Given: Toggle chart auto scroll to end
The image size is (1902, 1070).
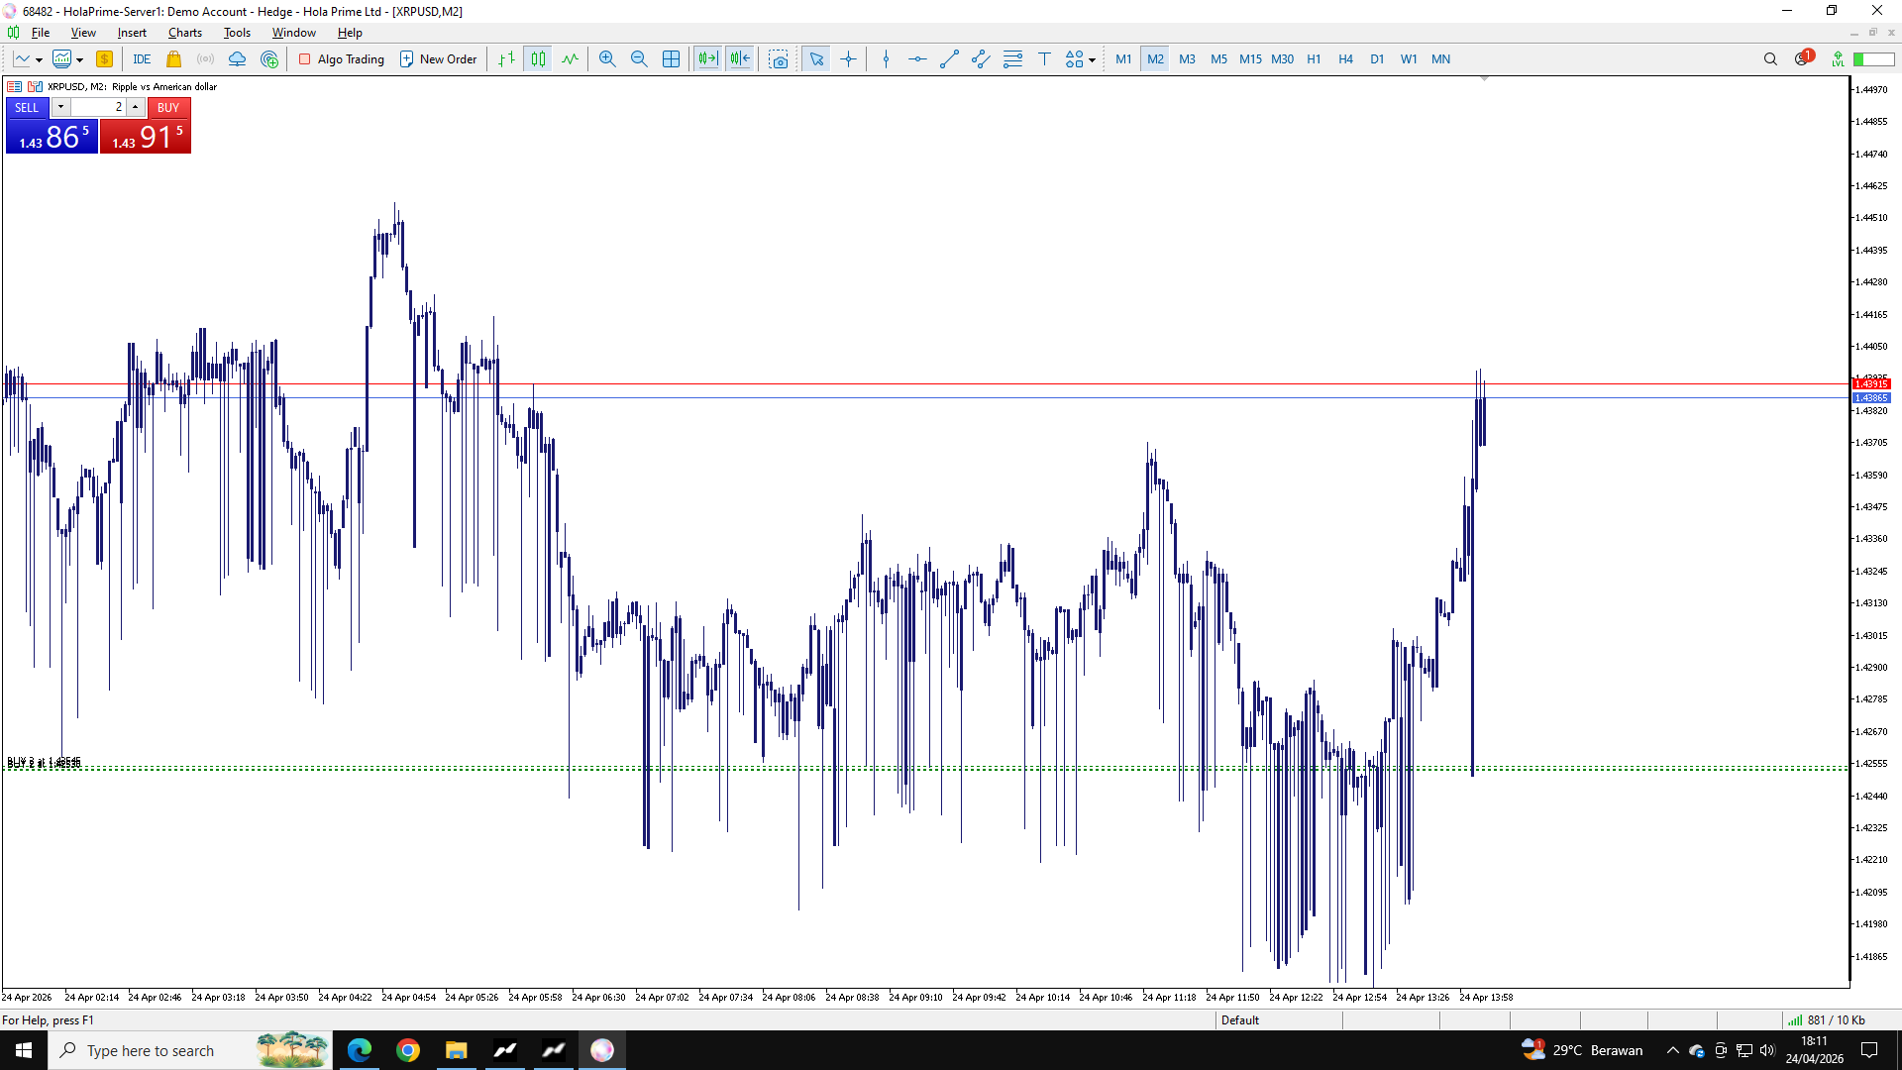Looking at the screenshot, I should 707,59.
